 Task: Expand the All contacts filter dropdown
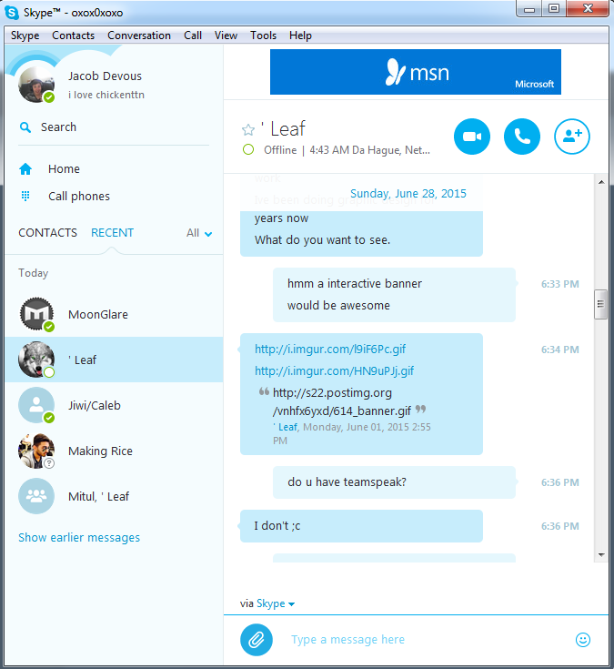click(x=199, y=233)
